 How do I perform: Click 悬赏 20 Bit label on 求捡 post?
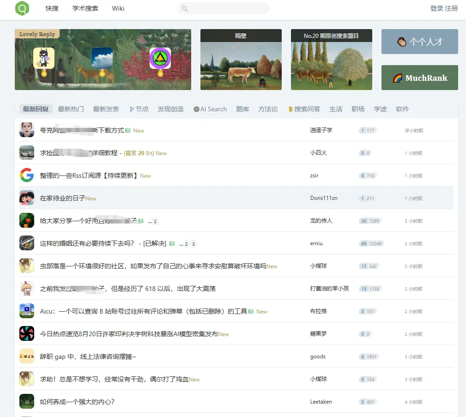point(139,153)
